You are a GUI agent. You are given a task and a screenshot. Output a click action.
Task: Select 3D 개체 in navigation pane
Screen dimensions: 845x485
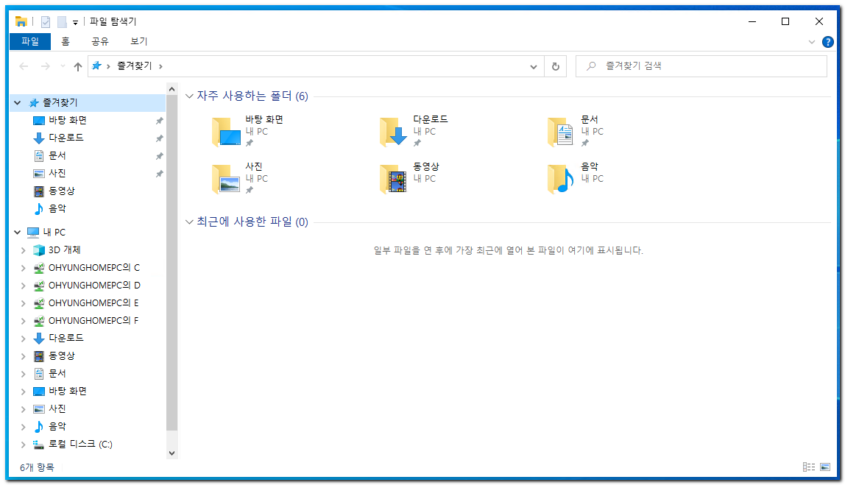coord(64,250)
